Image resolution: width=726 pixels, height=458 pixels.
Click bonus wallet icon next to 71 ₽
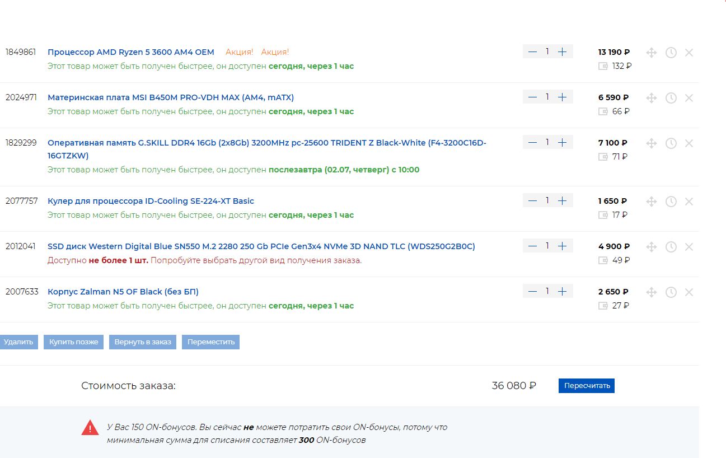click(603, 157)
